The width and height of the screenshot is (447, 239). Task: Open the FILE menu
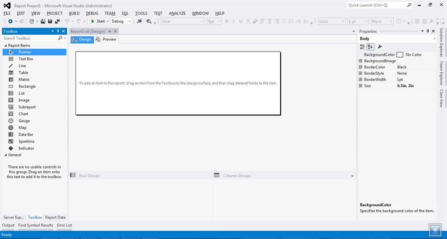click(x=7, y=14)
